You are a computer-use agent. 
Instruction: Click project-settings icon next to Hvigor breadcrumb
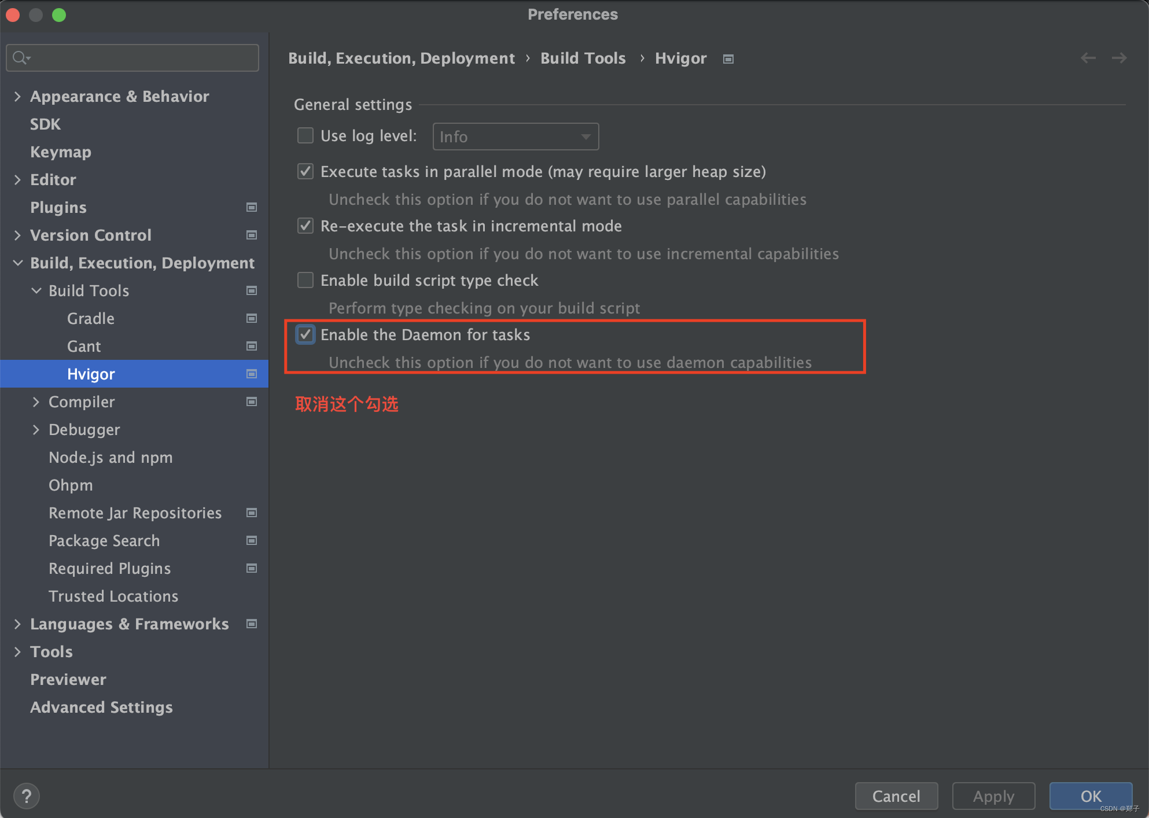point(728,59)
